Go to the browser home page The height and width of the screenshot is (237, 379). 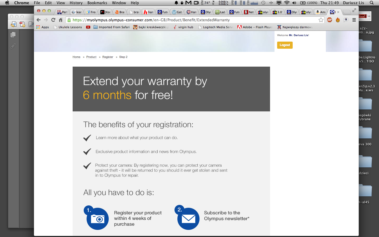click(x=61, y=20)
